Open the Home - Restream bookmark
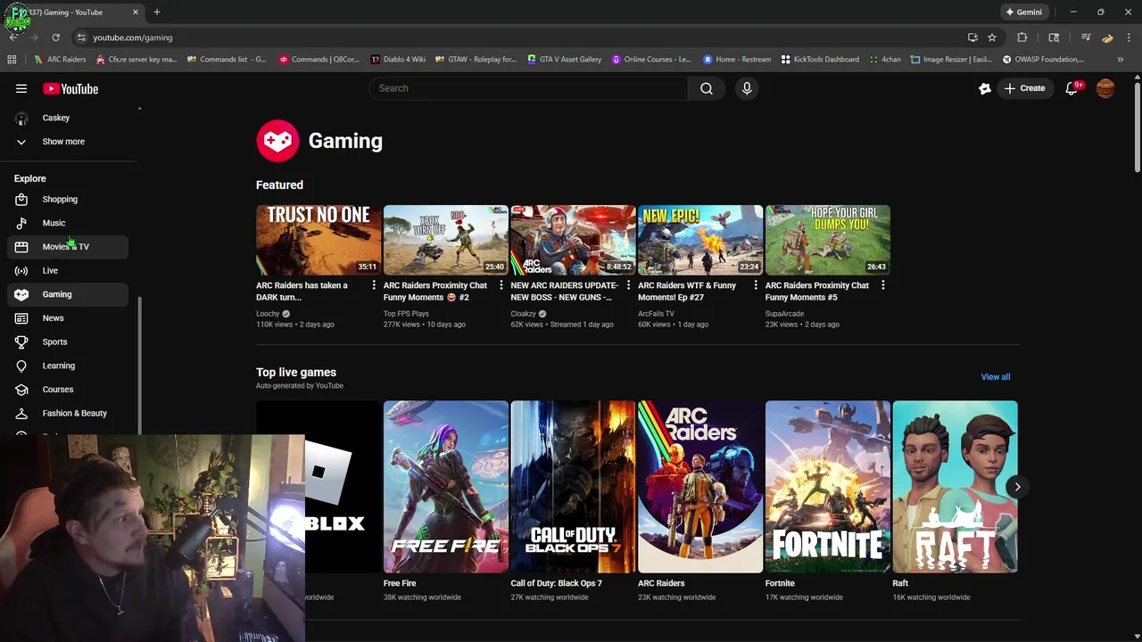 (x=737, y=60)
